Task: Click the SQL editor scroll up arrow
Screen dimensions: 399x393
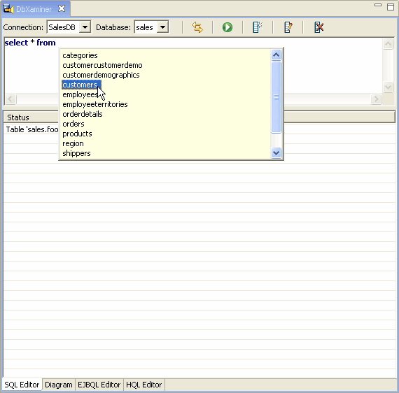Action: [x=388, y=44]
